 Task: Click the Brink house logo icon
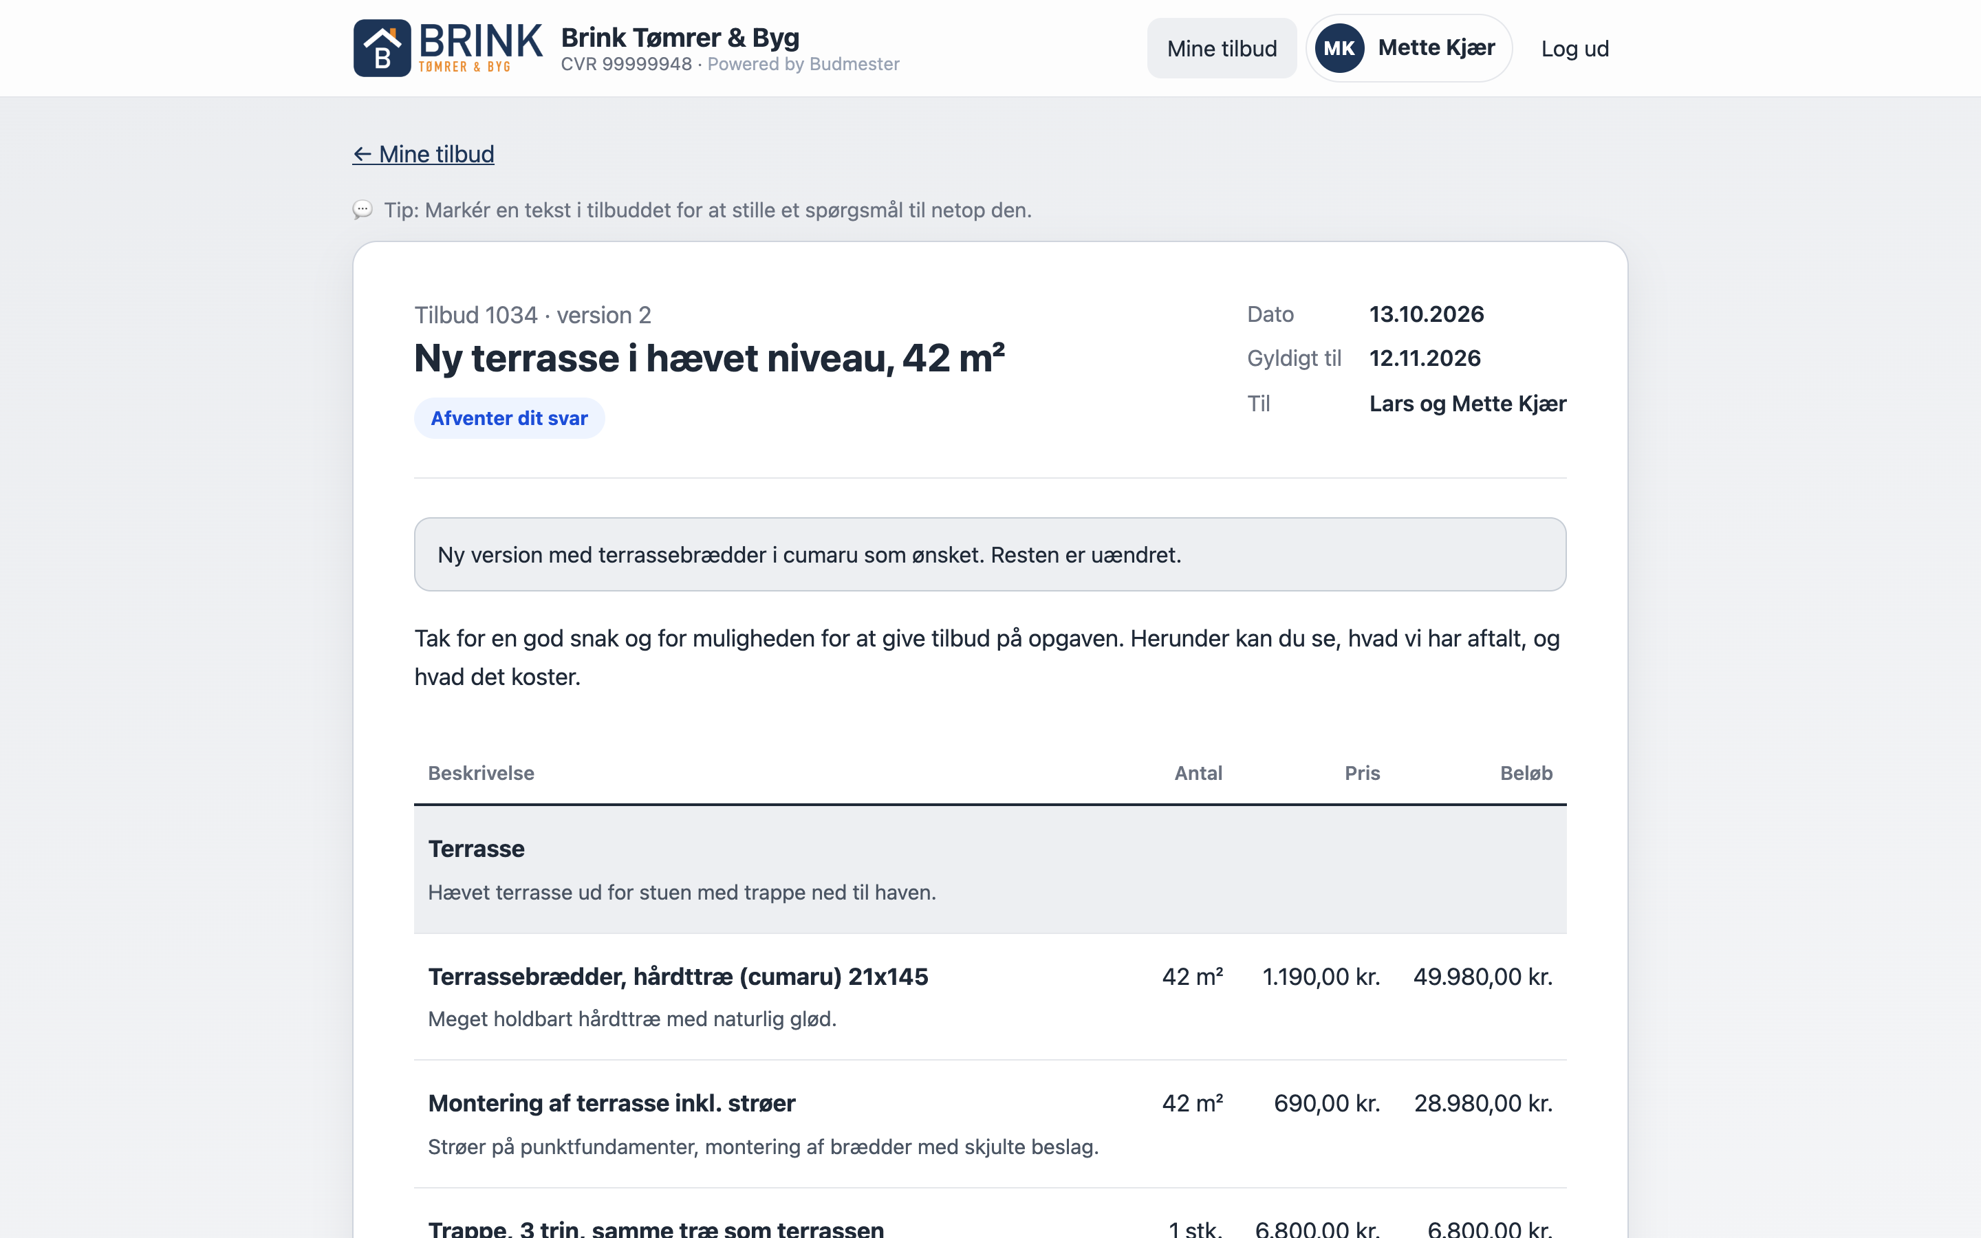[x=382, y=48]
